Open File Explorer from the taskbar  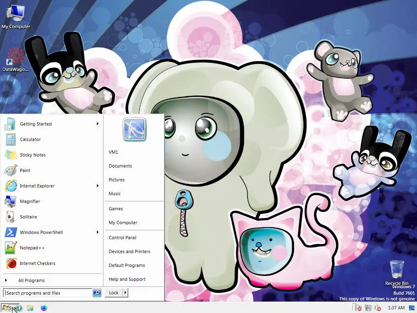point(30,308)
